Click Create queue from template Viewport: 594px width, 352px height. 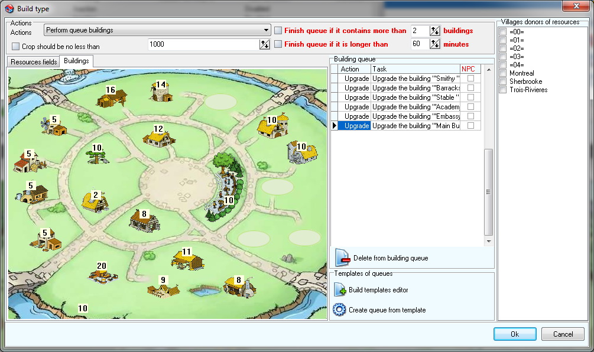[387, 310]
